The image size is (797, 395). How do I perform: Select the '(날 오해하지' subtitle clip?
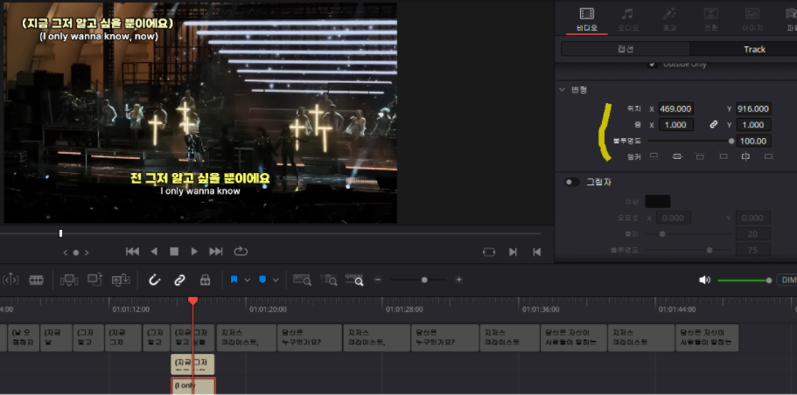[x=23, y=337]
